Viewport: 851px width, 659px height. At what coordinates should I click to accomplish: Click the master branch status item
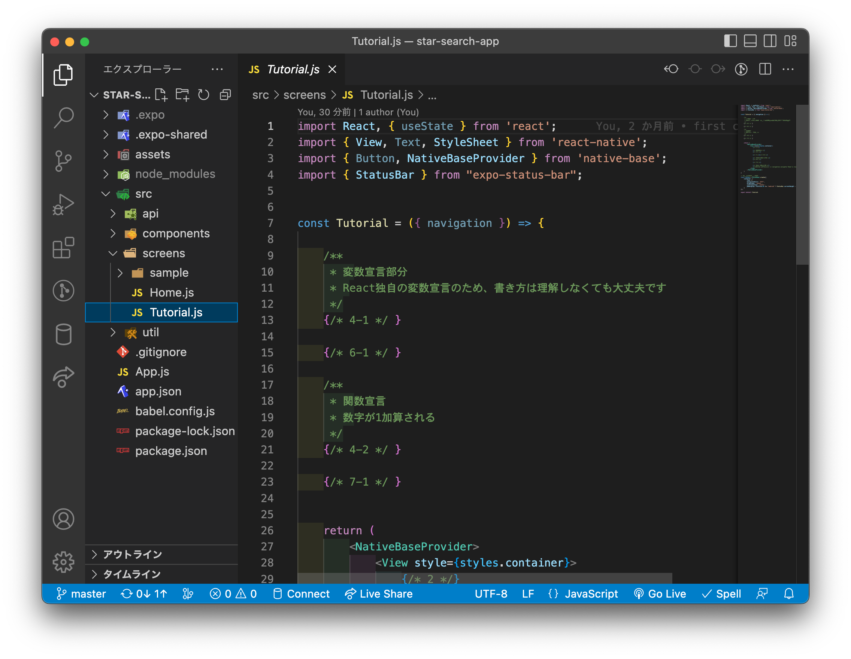(x=81, y=593)
